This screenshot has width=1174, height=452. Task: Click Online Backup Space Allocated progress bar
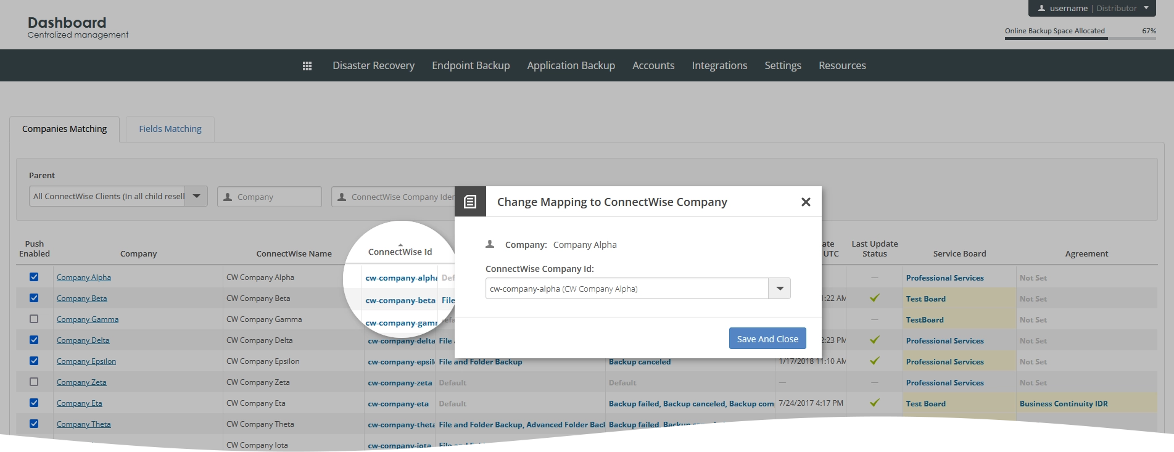click(1080, 38)
